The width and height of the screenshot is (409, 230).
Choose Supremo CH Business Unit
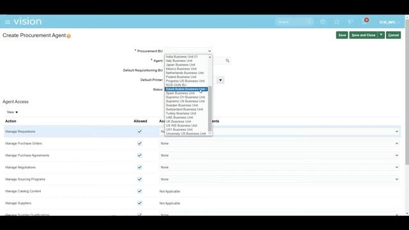185,97
